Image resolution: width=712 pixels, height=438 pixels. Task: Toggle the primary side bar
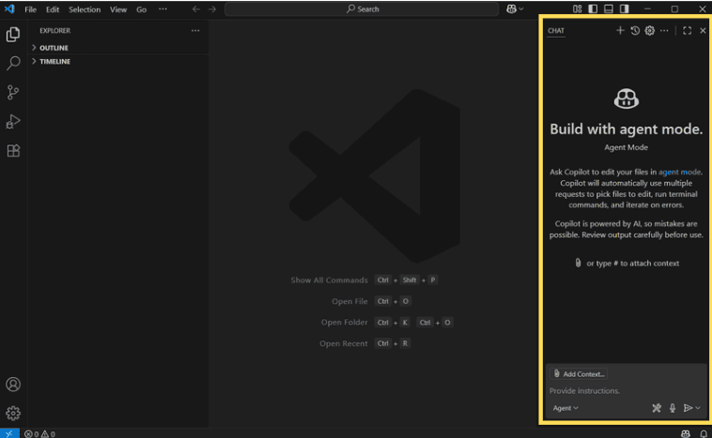click(593, 8)
